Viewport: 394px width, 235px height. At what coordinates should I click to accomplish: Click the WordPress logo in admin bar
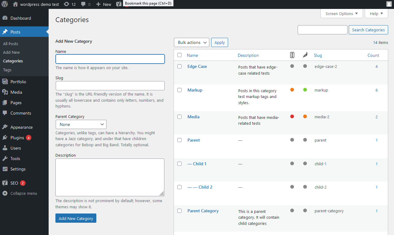5,4
